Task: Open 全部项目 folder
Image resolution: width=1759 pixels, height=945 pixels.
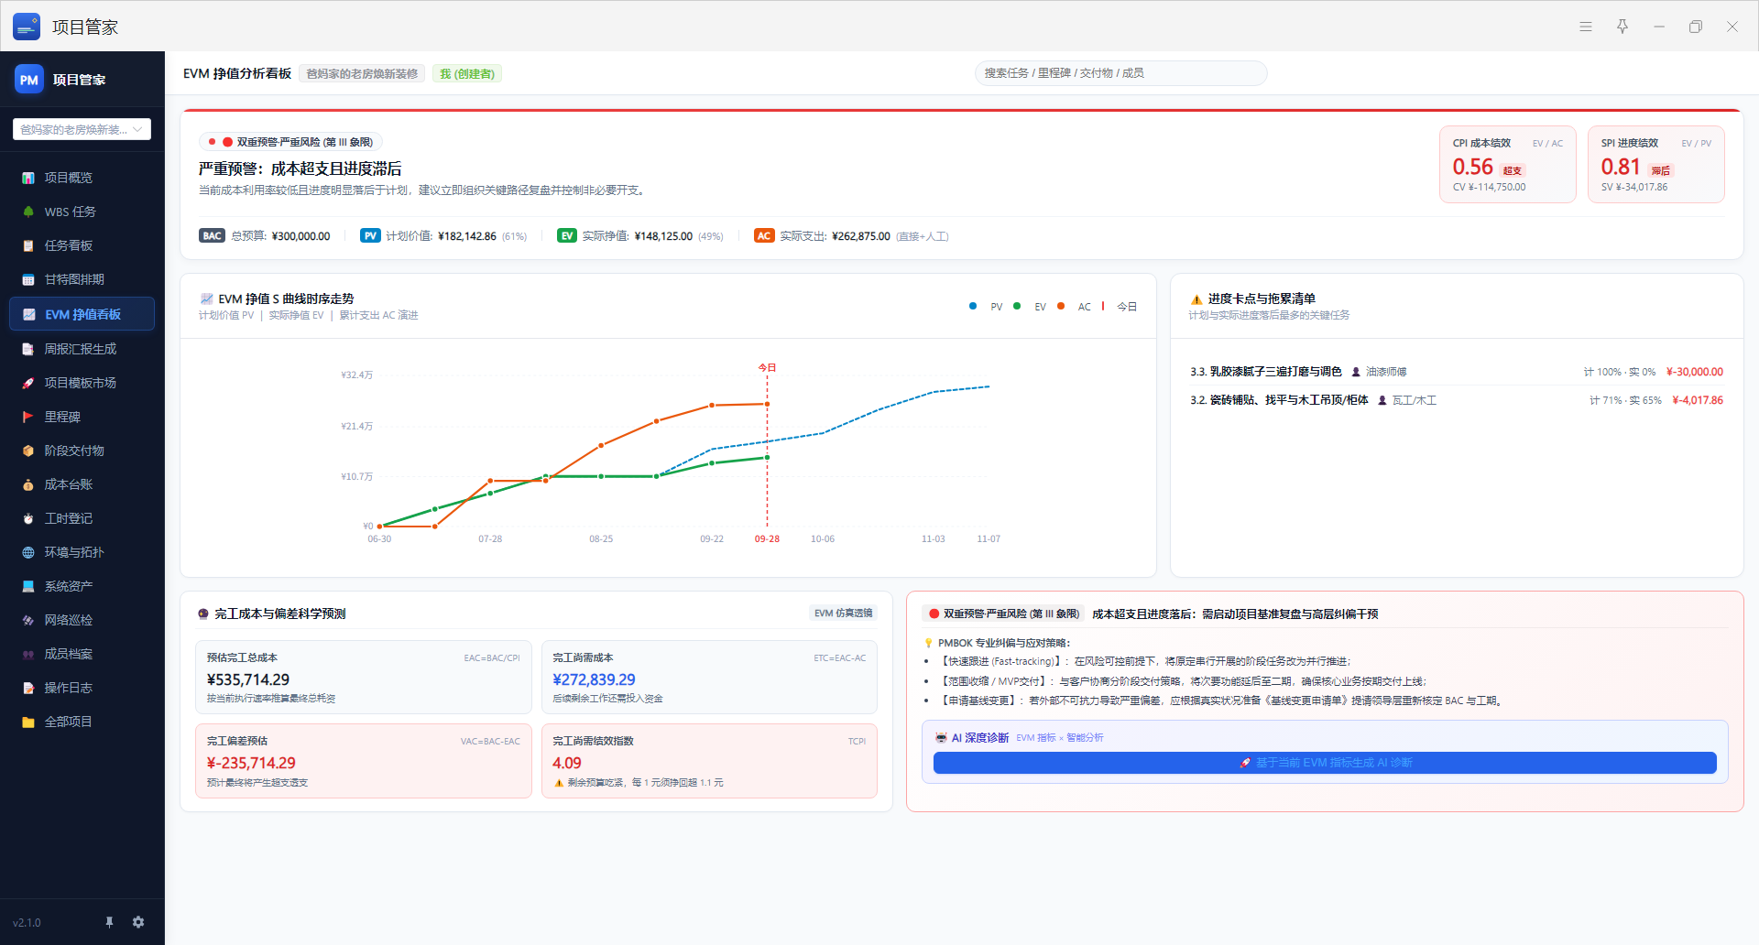Action: pos(82,722)
